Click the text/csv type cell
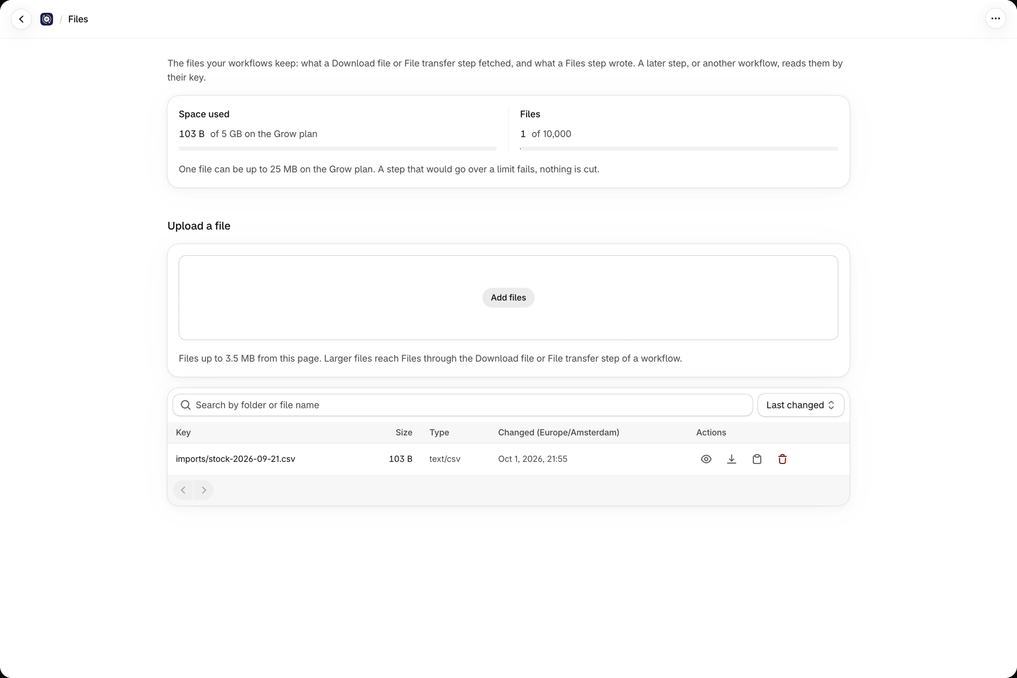 tap(444, 459)
